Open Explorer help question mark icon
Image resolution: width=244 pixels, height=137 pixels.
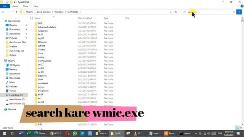(x=242, y=6)
